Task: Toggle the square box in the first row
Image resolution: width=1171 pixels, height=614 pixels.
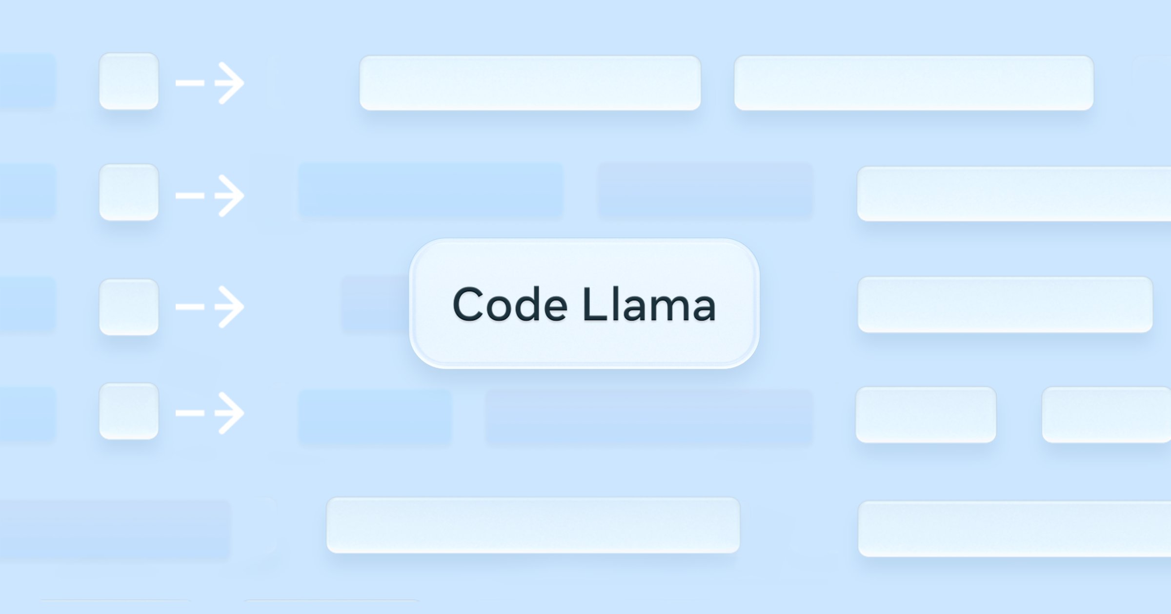Action: click(129, 81)
